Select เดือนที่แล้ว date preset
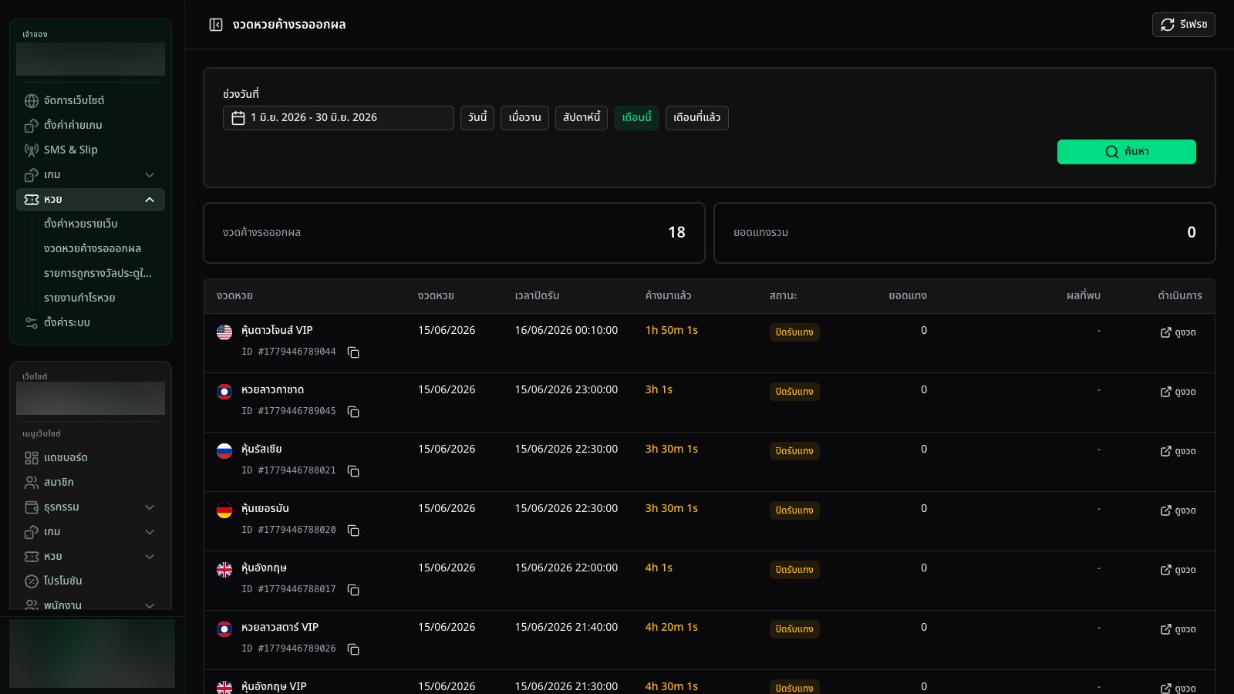This screenshot has height=694, width=1234. (x=697, y=118)
